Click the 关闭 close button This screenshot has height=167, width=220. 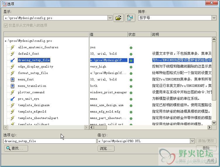tap(211, 161)
